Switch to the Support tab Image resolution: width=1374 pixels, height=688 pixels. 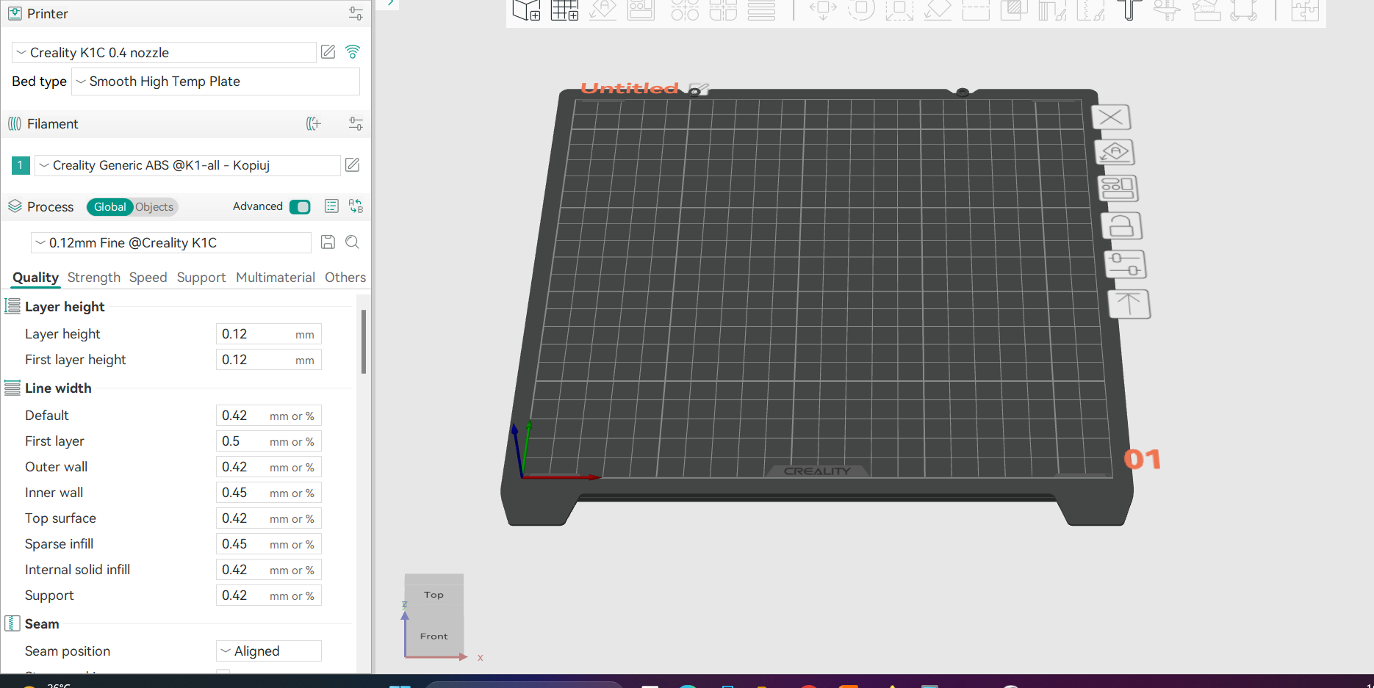pyautogui.click(x=201, y=278)
